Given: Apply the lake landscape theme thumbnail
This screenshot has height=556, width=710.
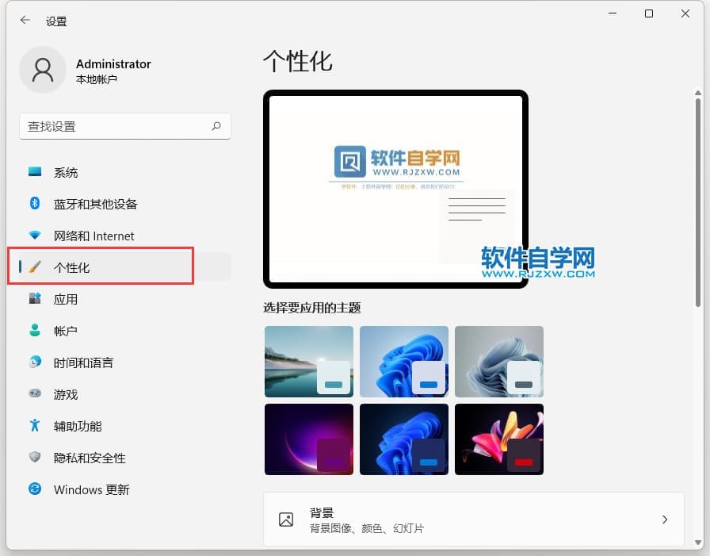Looking at the screenshot, I should 309,361.
